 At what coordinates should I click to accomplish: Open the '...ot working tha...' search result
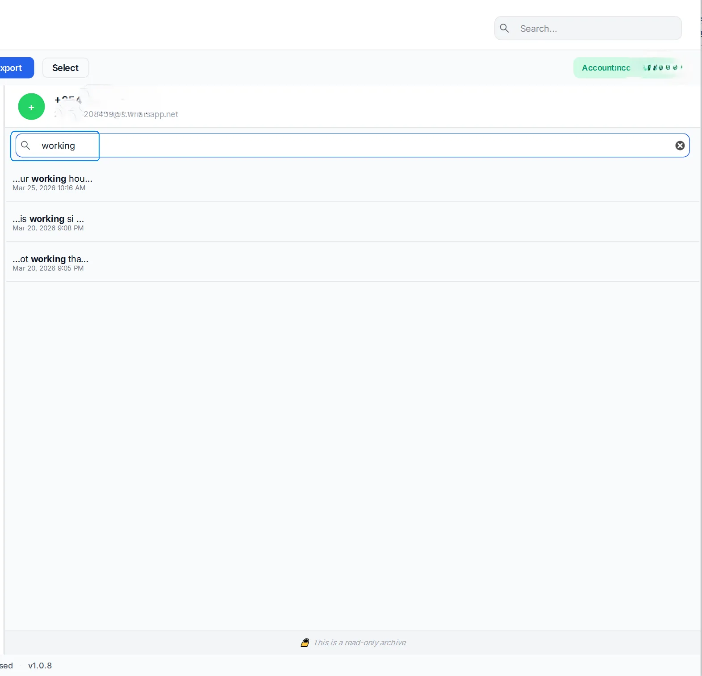(353, 263)
